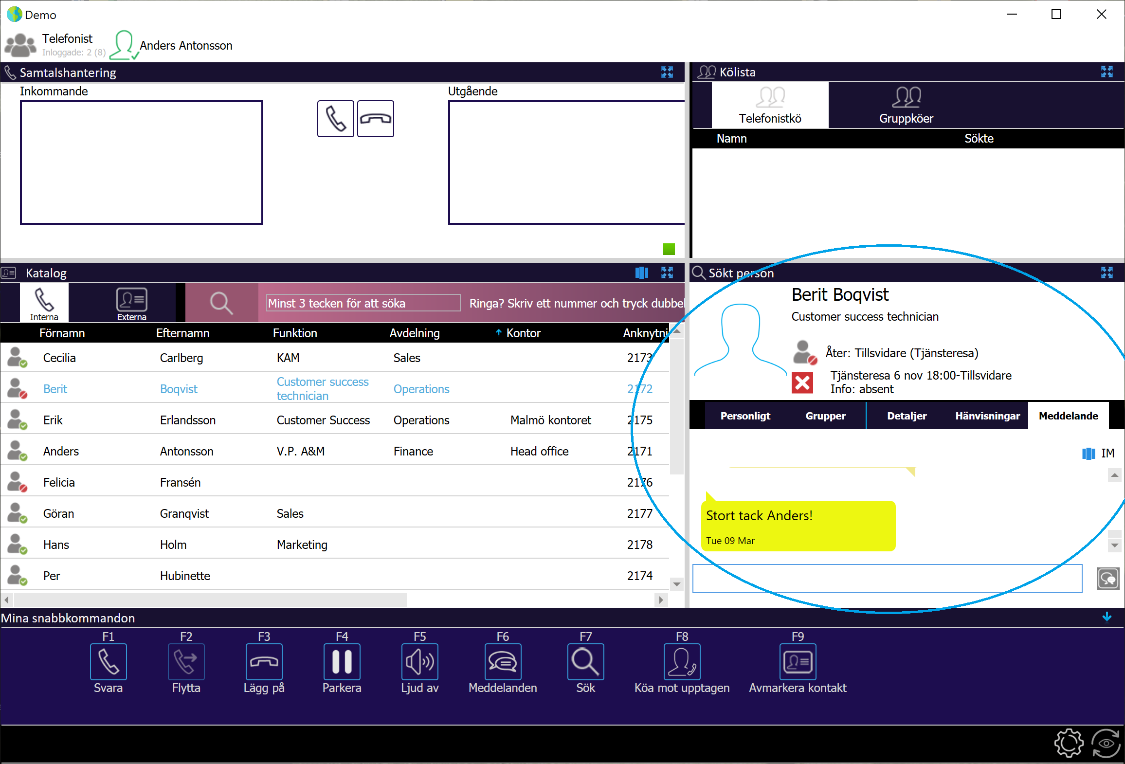Screen dimensions: 1125x764
Task: Switch to the Externa catalog tab
Action: 131,303
